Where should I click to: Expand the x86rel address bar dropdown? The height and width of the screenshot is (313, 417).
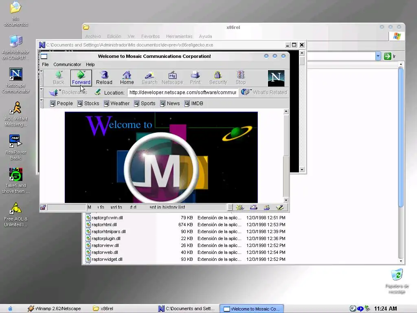[378, 56]
